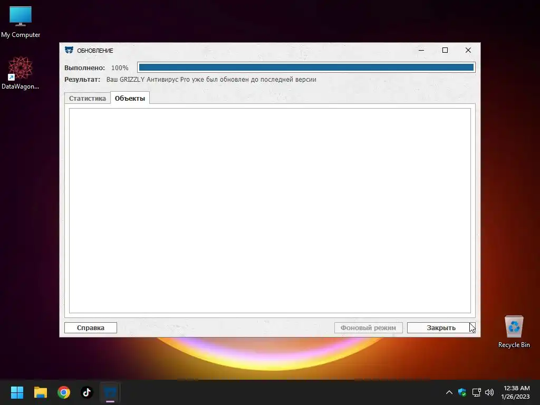Click the Закрыть button
The height and width of the screenshot is (405, 540).
441,327
